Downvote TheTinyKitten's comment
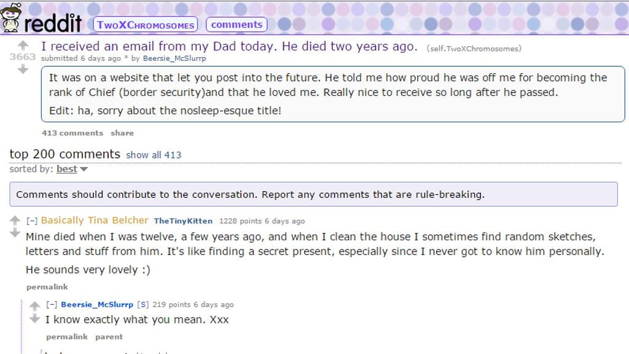 (x=15, y=233)
